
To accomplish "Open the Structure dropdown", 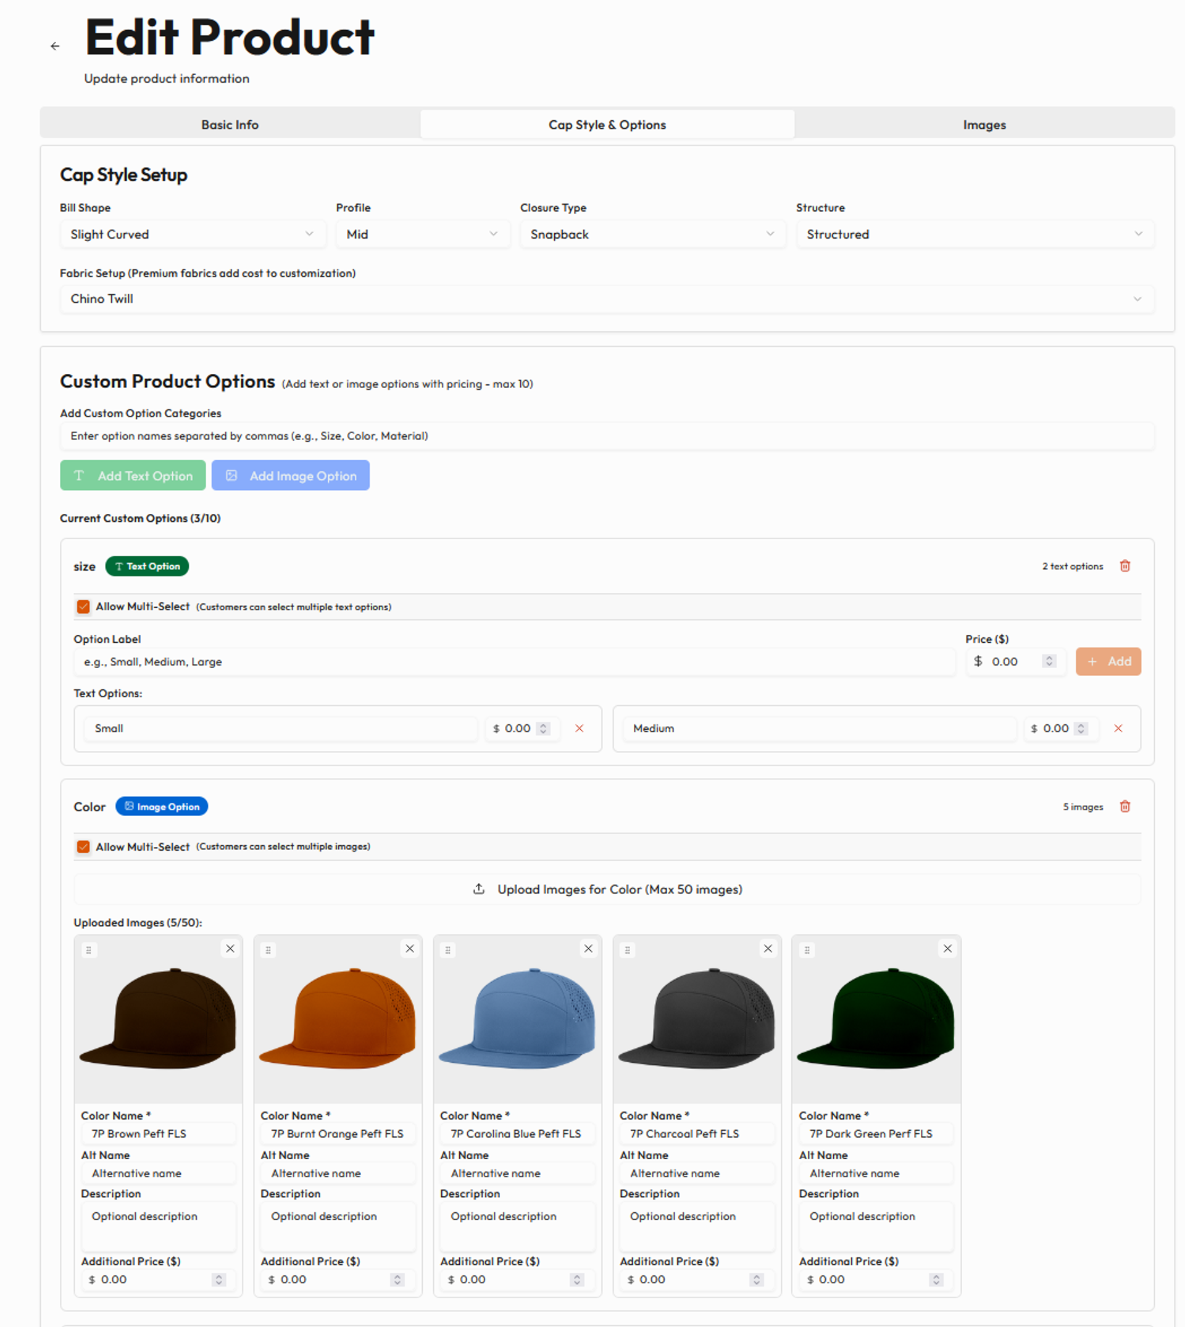I will tap(975, 234).
